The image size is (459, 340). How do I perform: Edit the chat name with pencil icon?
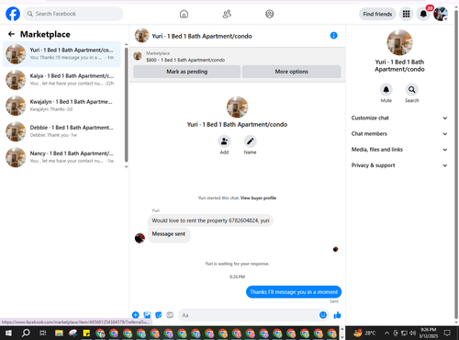pyautogui.click(x=250, y=142)
